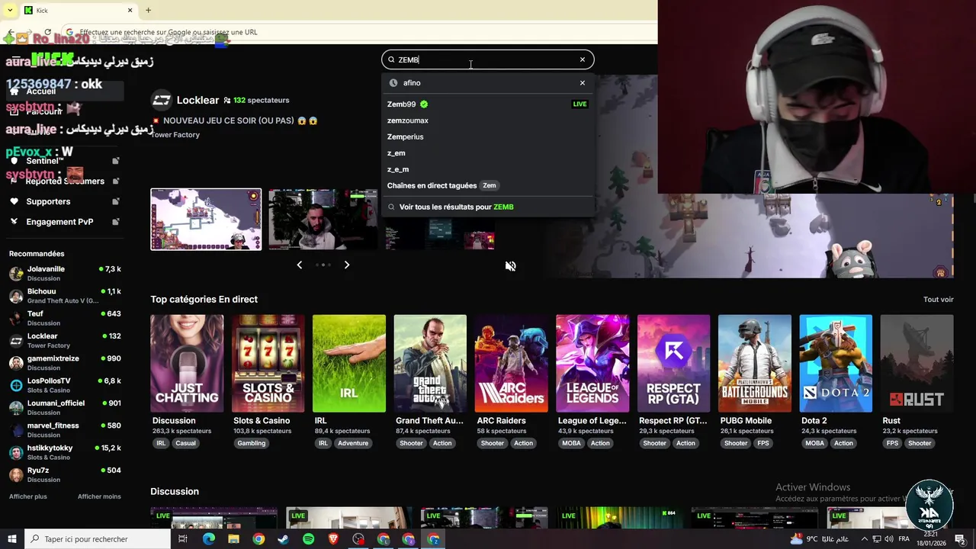This screenshot has width=976, height=549.
Task: Open the browser tab search dropdown
Action: tap(9, 10)
